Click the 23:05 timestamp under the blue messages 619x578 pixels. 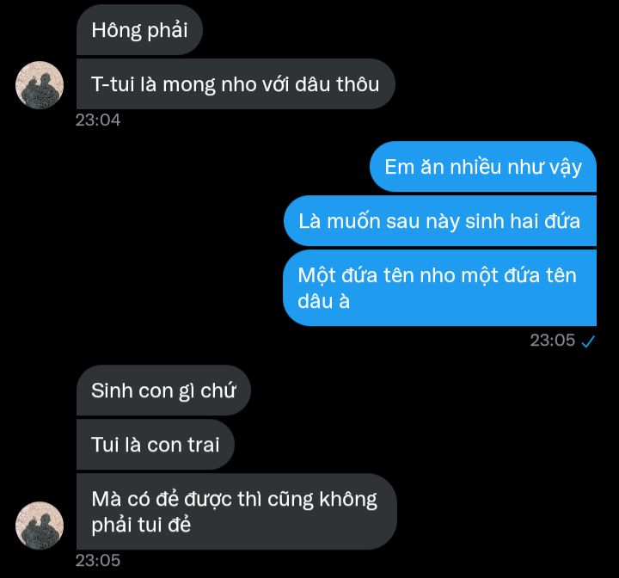click(x=552, y=340)
